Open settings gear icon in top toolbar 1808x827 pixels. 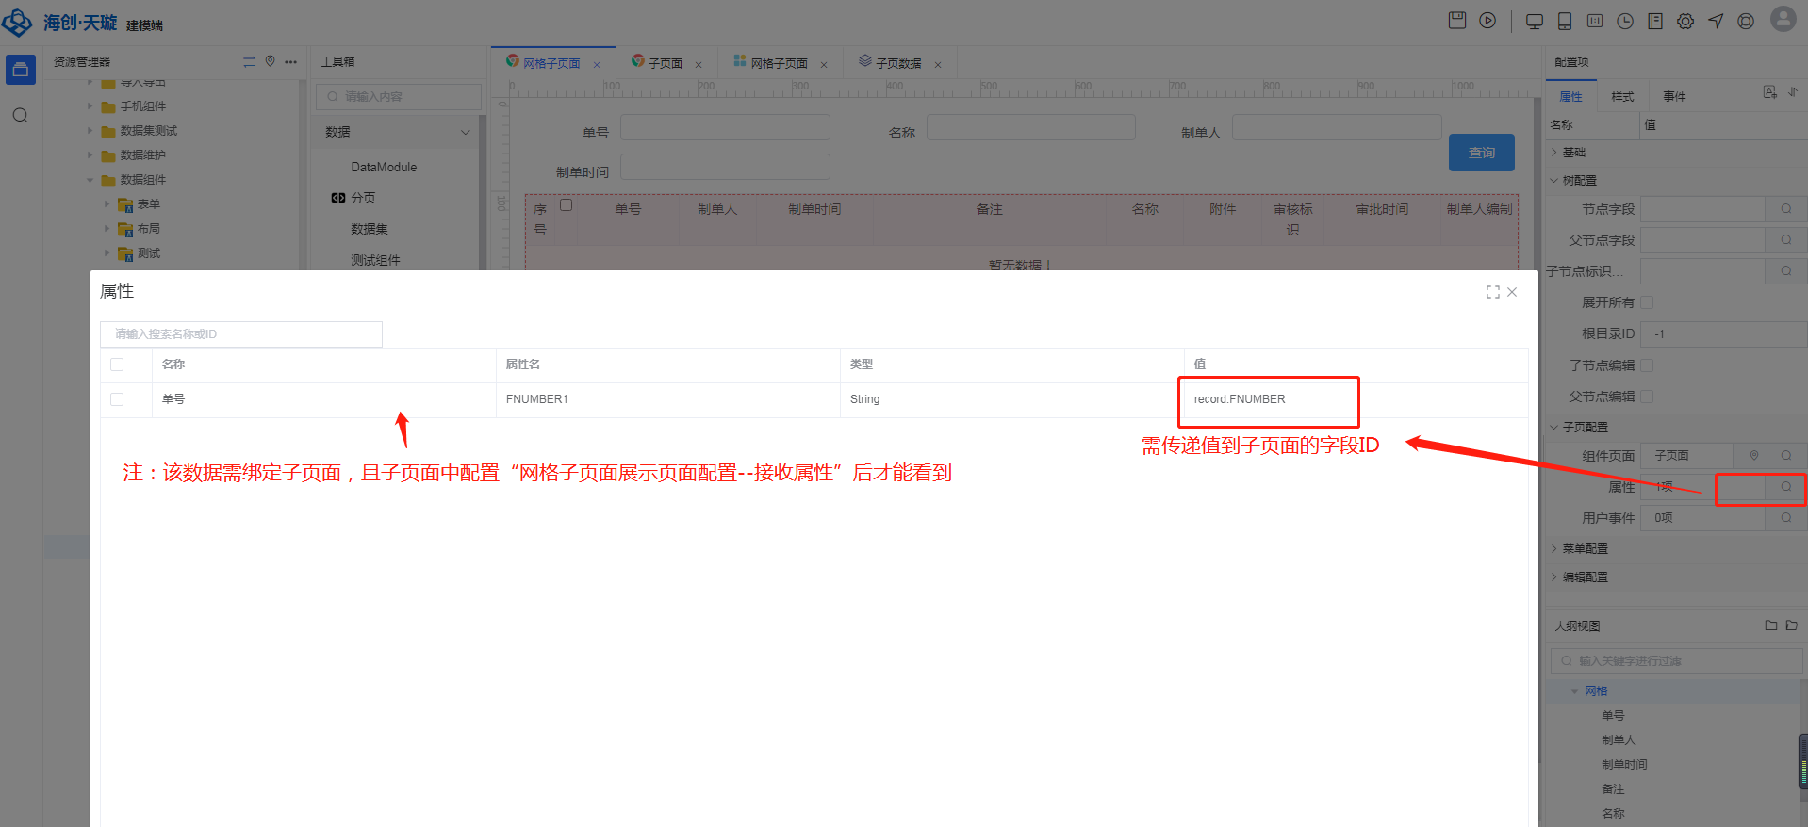(1685, 22)
